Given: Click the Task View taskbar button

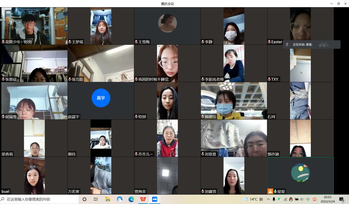Looking at the screenshot, I should pos(96,199).
